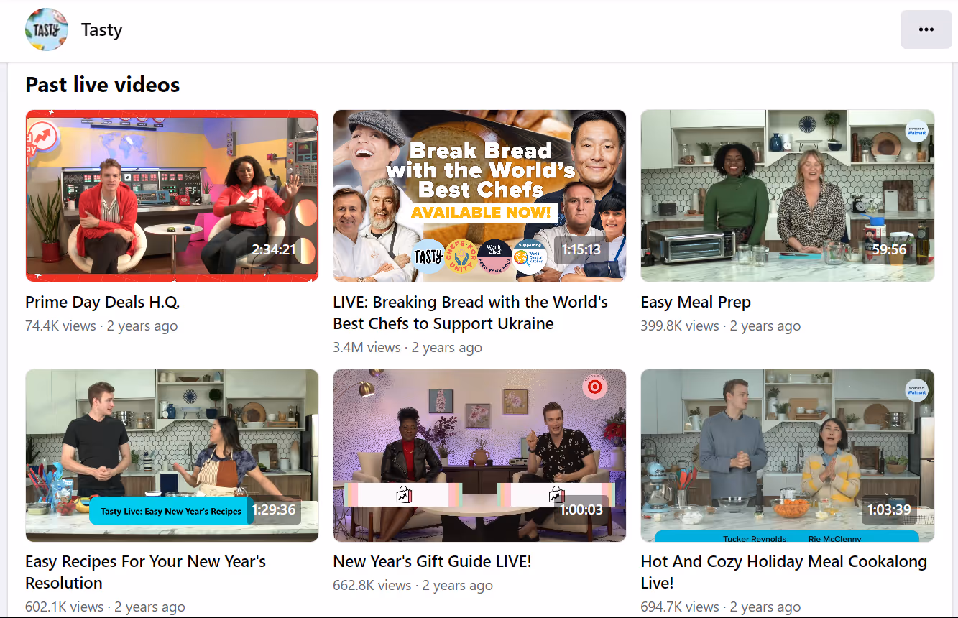
Task: Open Hot And Cozy Holiday Meal Cookalong title
Action: click(x=784, y=572)
